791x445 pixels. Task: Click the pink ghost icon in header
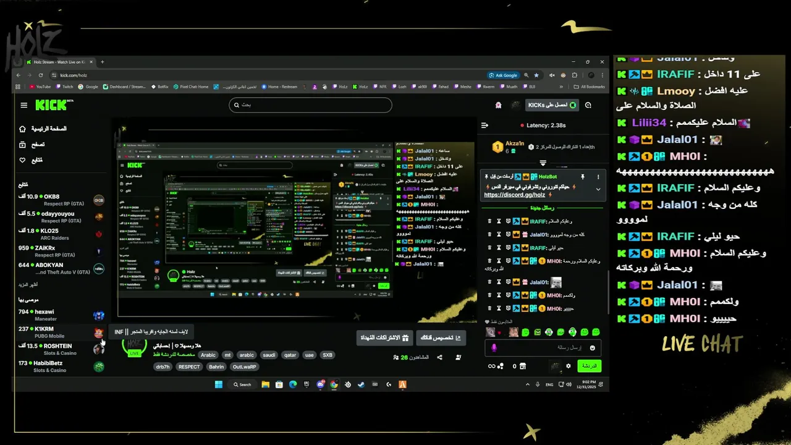click(x=499, y=105)
